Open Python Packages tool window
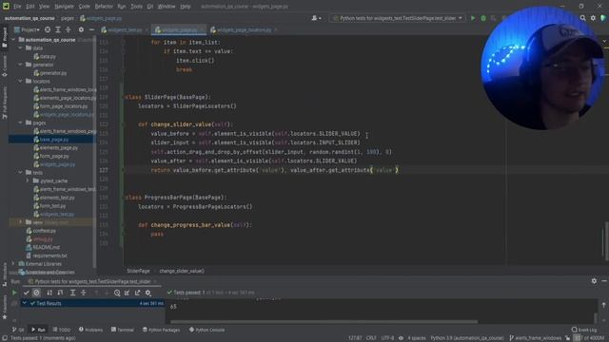Viewport: 609px width, 342px height. (161, 330)
